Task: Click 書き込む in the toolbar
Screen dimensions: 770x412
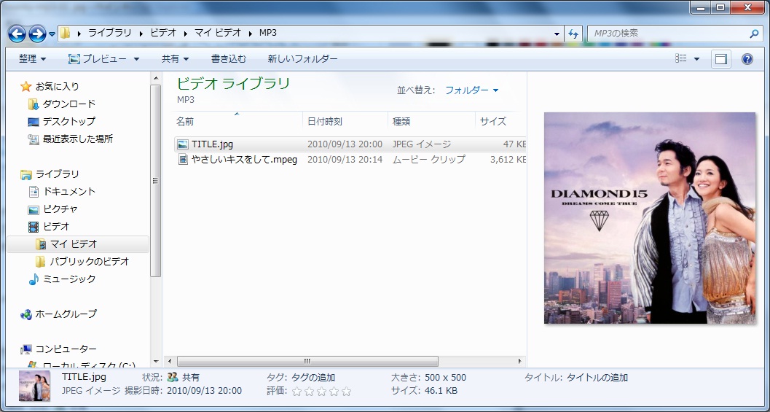Action: coord(228,59)
